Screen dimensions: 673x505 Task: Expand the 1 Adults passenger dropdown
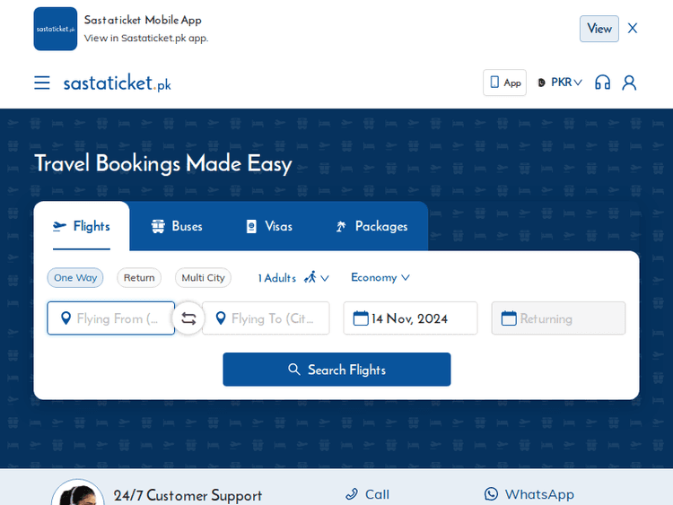point(293,278)
